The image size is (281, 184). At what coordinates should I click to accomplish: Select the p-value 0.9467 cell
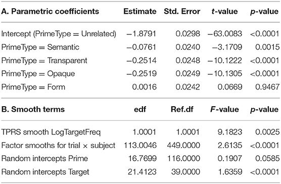coord(267,87)
